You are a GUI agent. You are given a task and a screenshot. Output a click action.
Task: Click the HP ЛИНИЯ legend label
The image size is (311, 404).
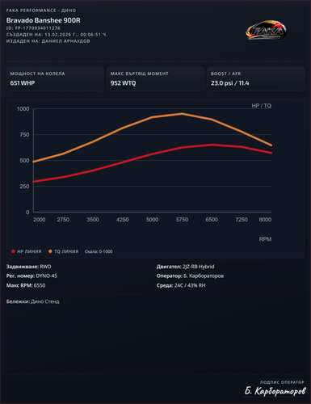click(x=29, y=251)
